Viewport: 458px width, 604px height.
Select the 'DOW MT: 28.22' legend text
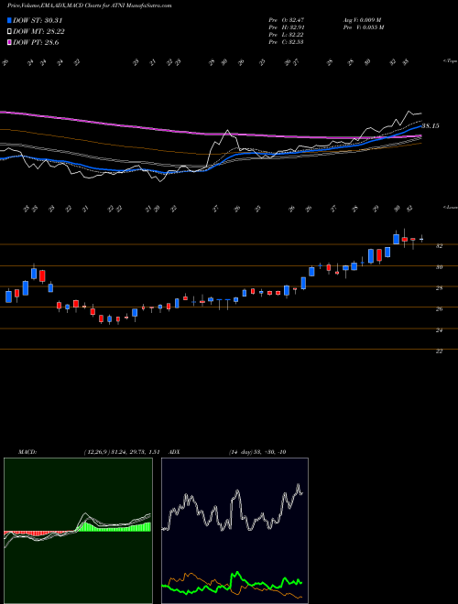coord(38,32)
